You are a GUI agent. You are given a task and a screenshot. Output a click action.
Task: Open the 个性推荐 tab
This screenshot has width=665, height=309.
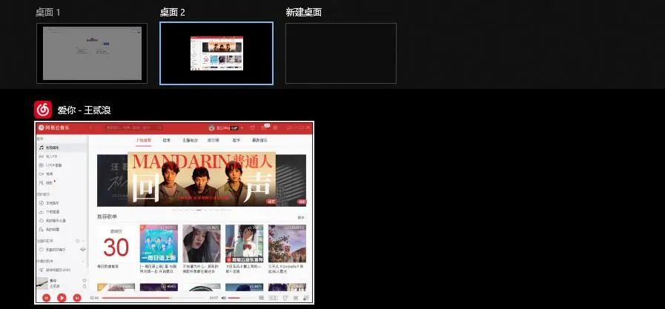click(143, 140)
